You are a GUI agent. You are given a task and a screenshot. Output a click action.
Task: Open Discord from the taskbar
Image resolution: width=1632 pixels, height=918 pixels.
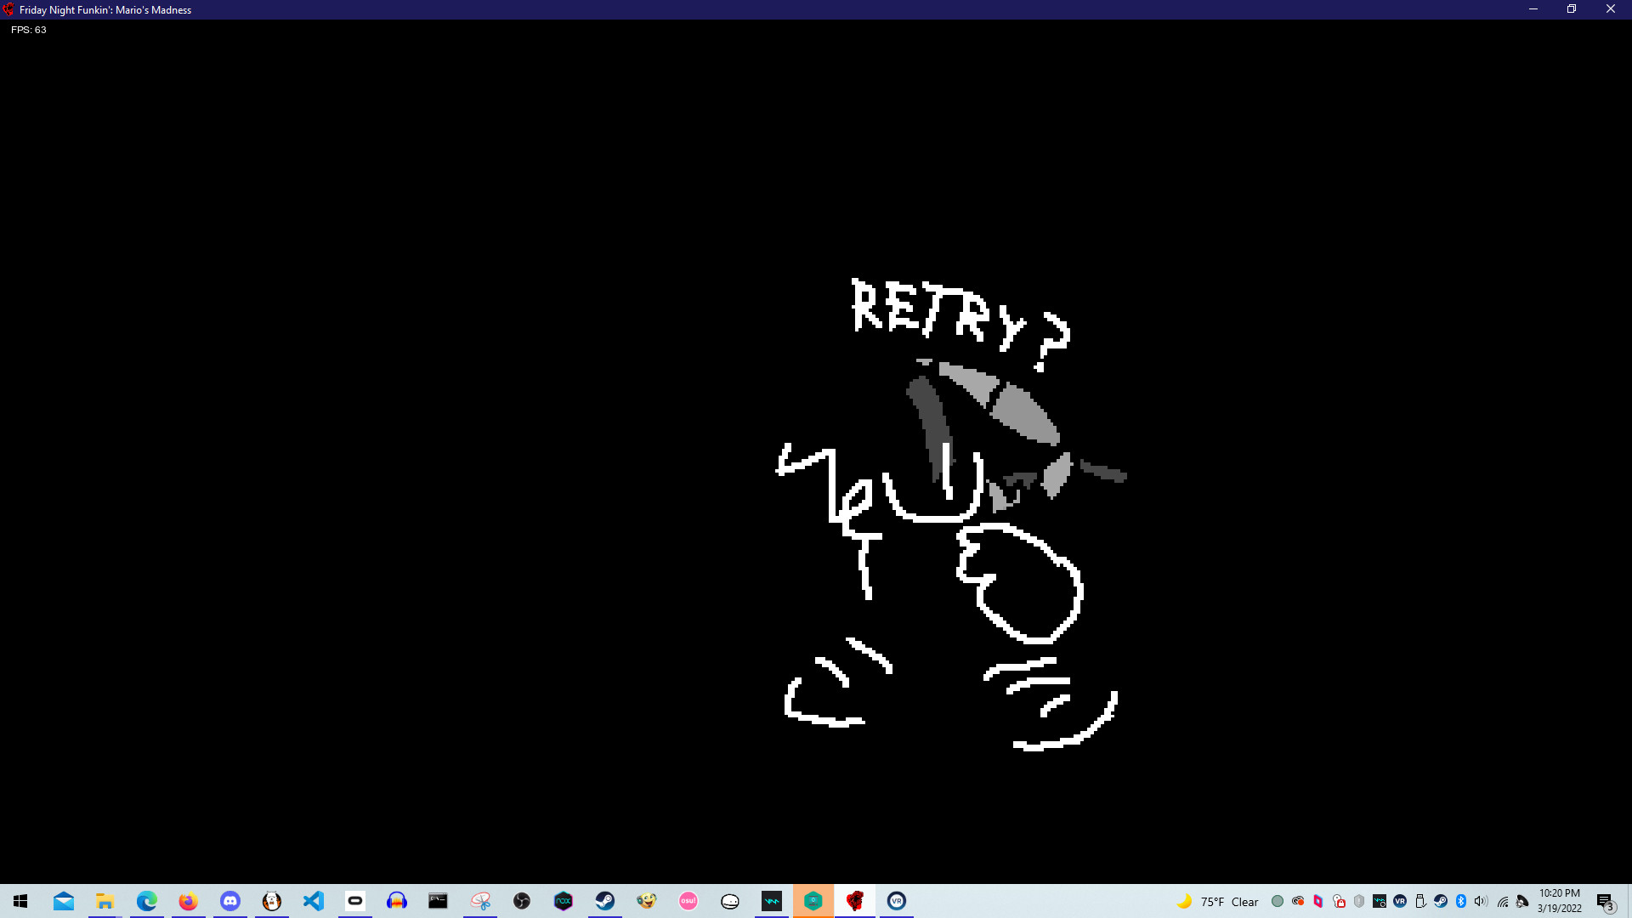[230, 901]
